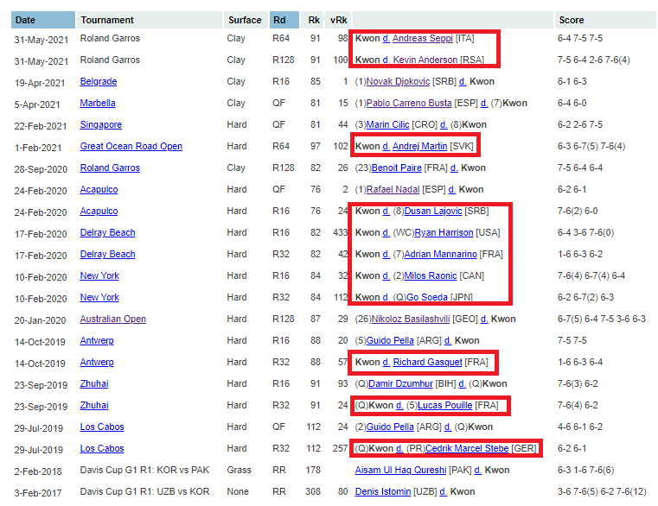Open Dusan Lajovic player link
Screen dimensions: 658x506
[433, 211]
